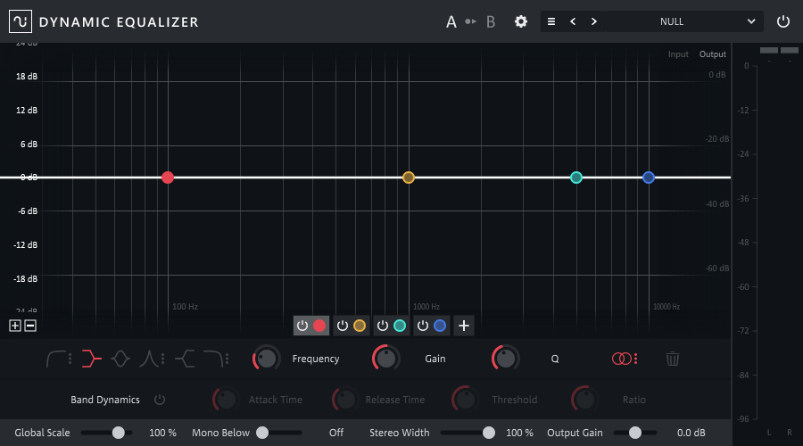Open the preset list menu icon
The image size is (803, 446).
click(x=551, y=21)
